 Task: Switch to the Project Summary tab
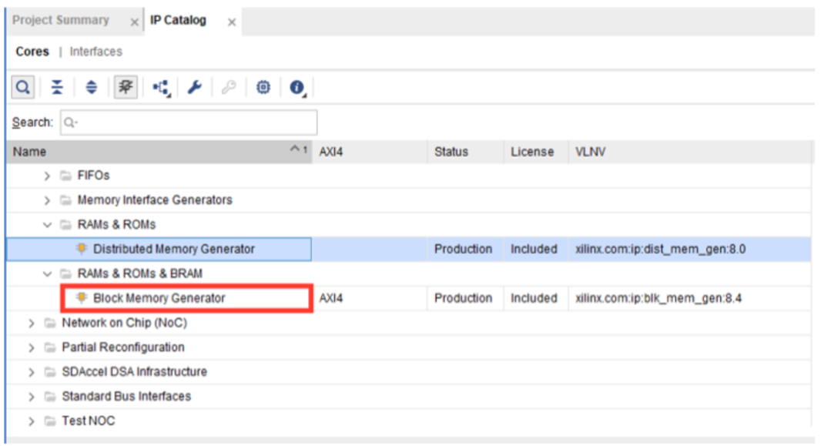click(61, 21)
